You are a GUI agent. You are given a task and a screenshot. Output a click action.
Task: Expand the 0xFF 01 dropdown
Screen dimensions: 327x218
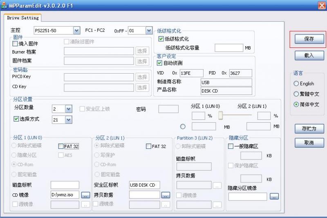click(148, 31)
